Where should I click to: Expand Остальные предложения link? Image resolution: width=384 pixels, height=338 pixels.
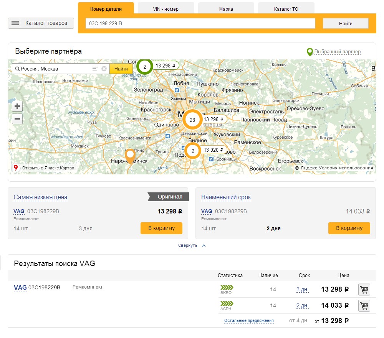(x=249, y=321)
